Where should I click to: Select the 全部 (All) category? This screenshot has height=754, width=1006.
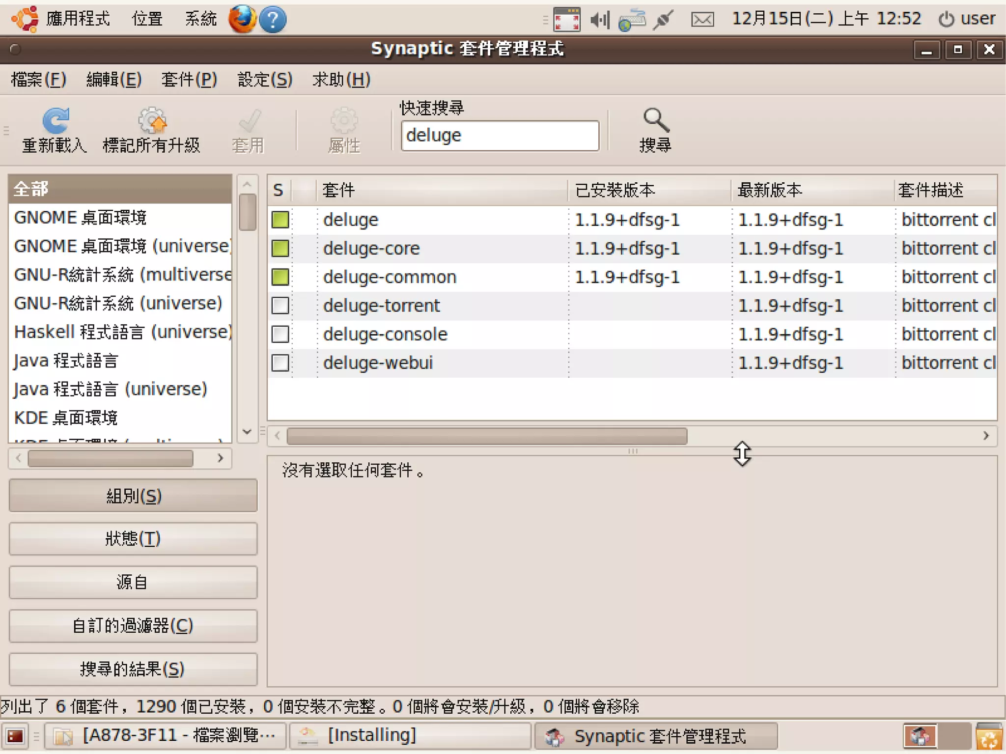(x=120, y=189)
